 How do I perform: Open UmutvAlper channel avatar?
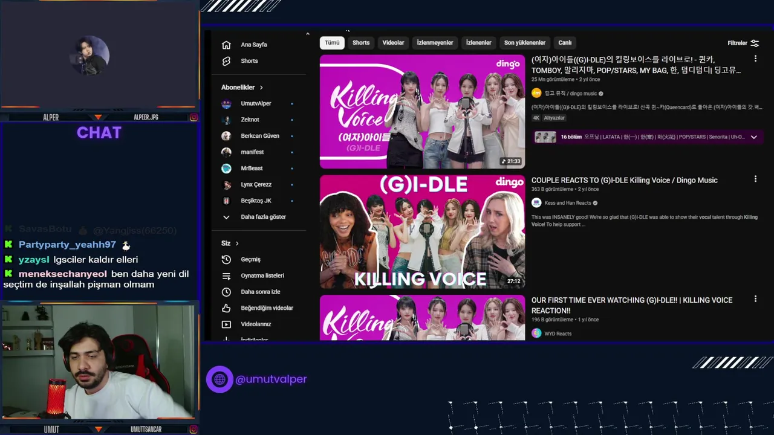coord(226,103)
